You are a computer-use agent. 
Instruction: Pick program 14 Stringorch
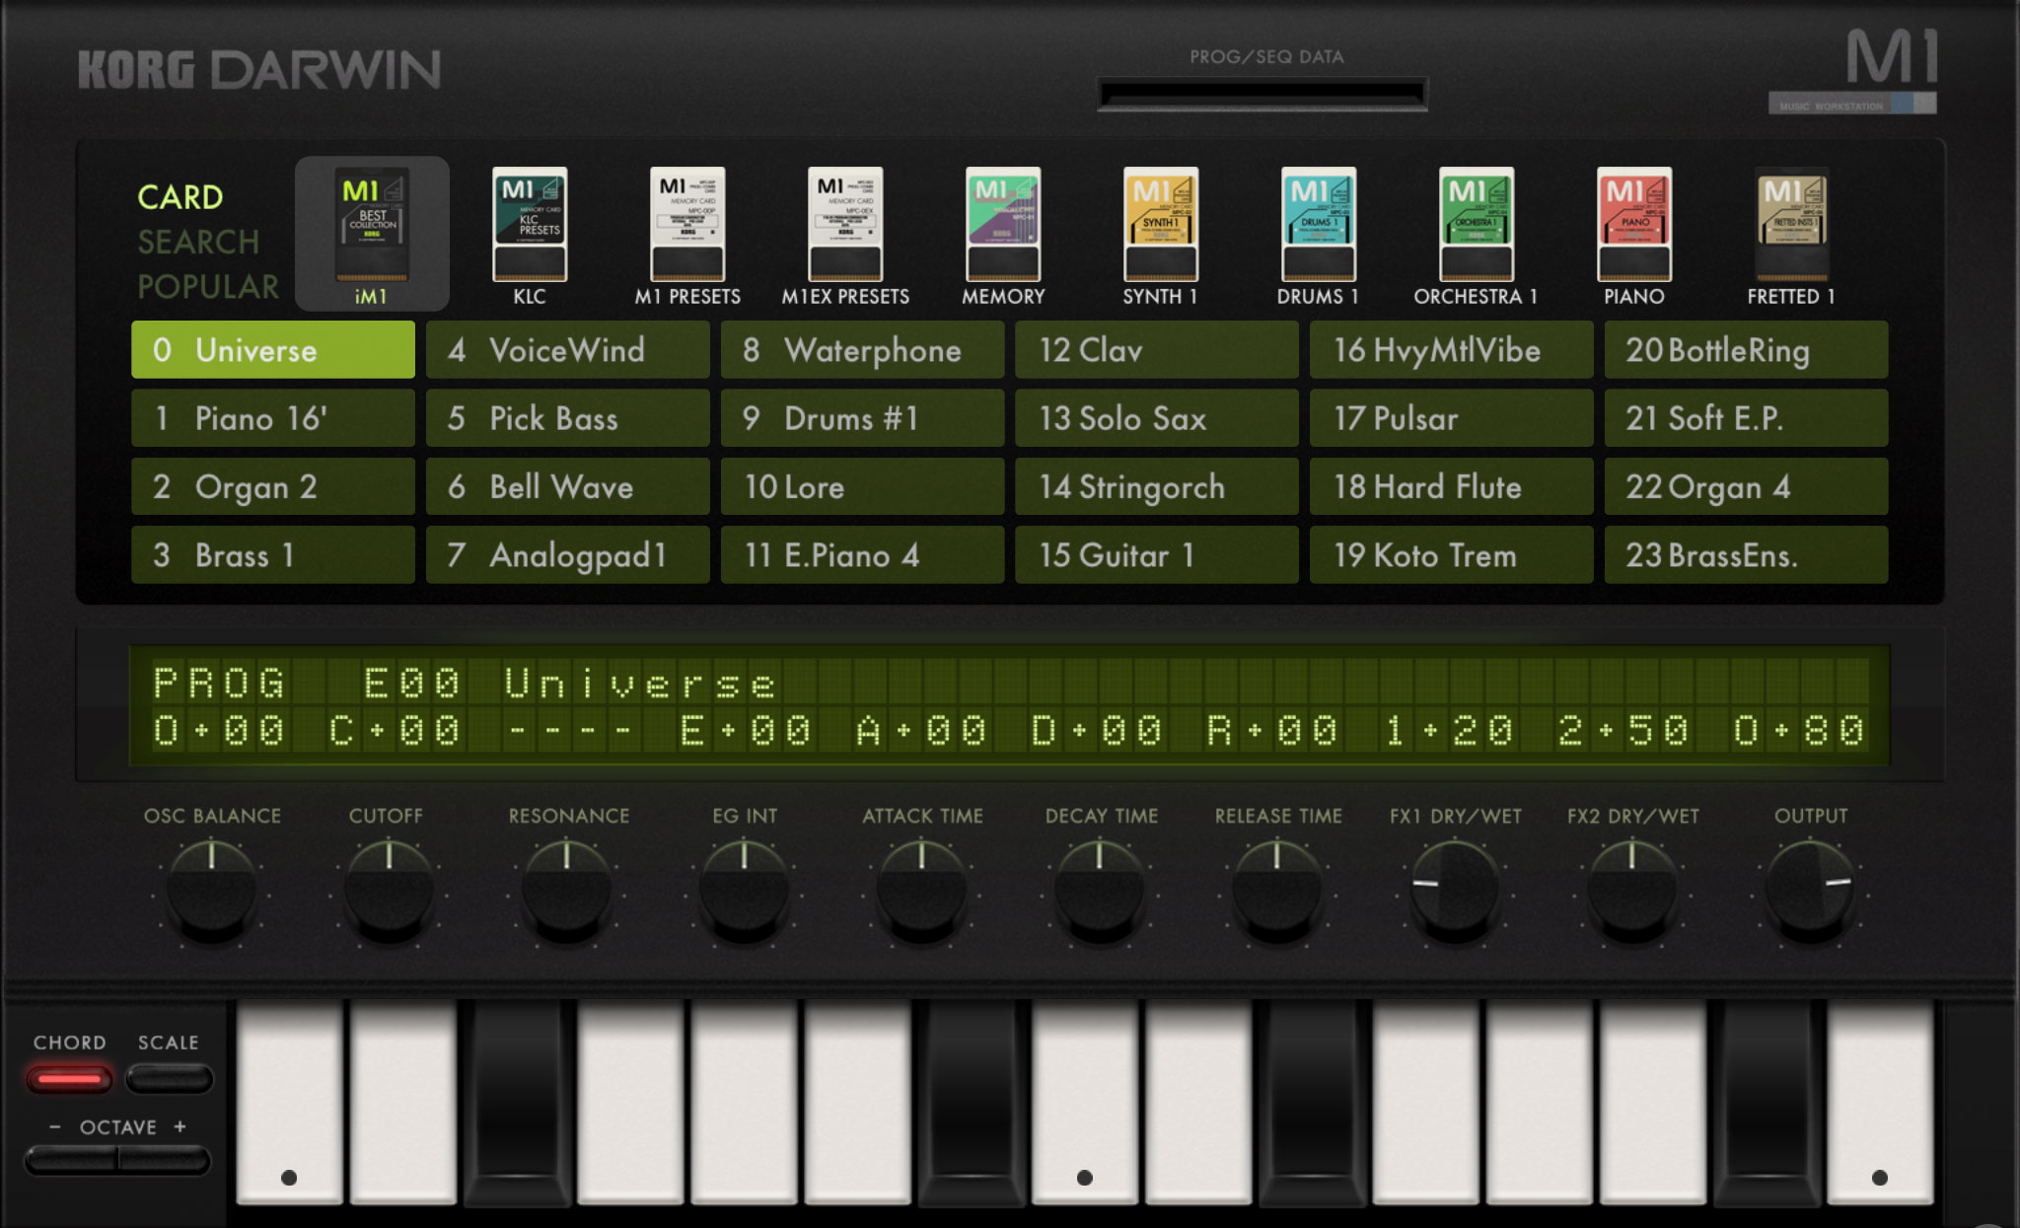1157,486
